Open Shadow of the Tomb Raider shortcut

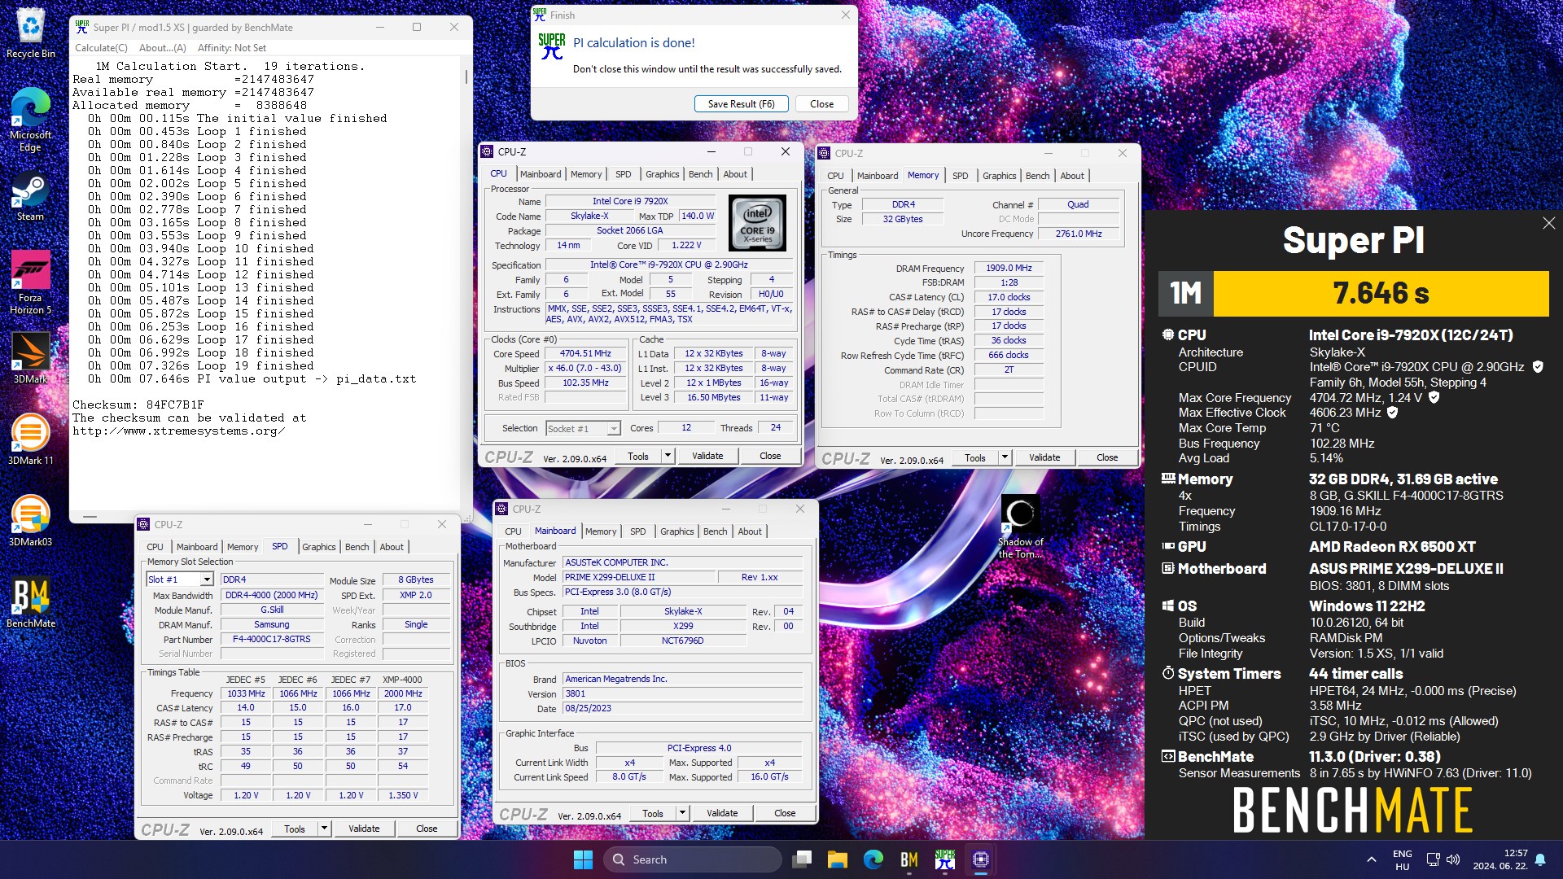click(x=1021, y=526)
